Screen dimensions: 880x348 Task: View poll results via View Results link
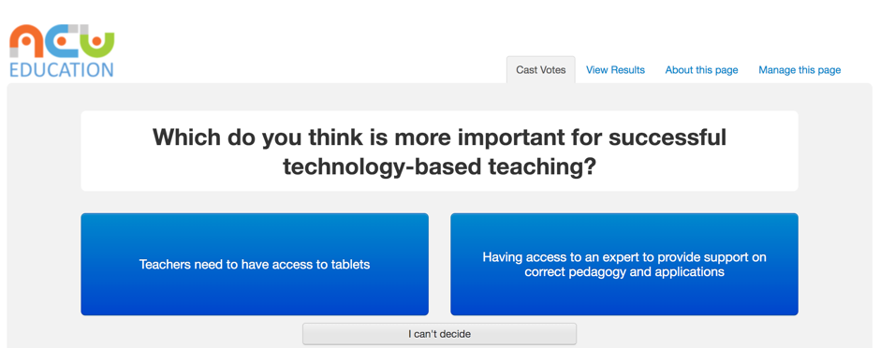(615, 70)
